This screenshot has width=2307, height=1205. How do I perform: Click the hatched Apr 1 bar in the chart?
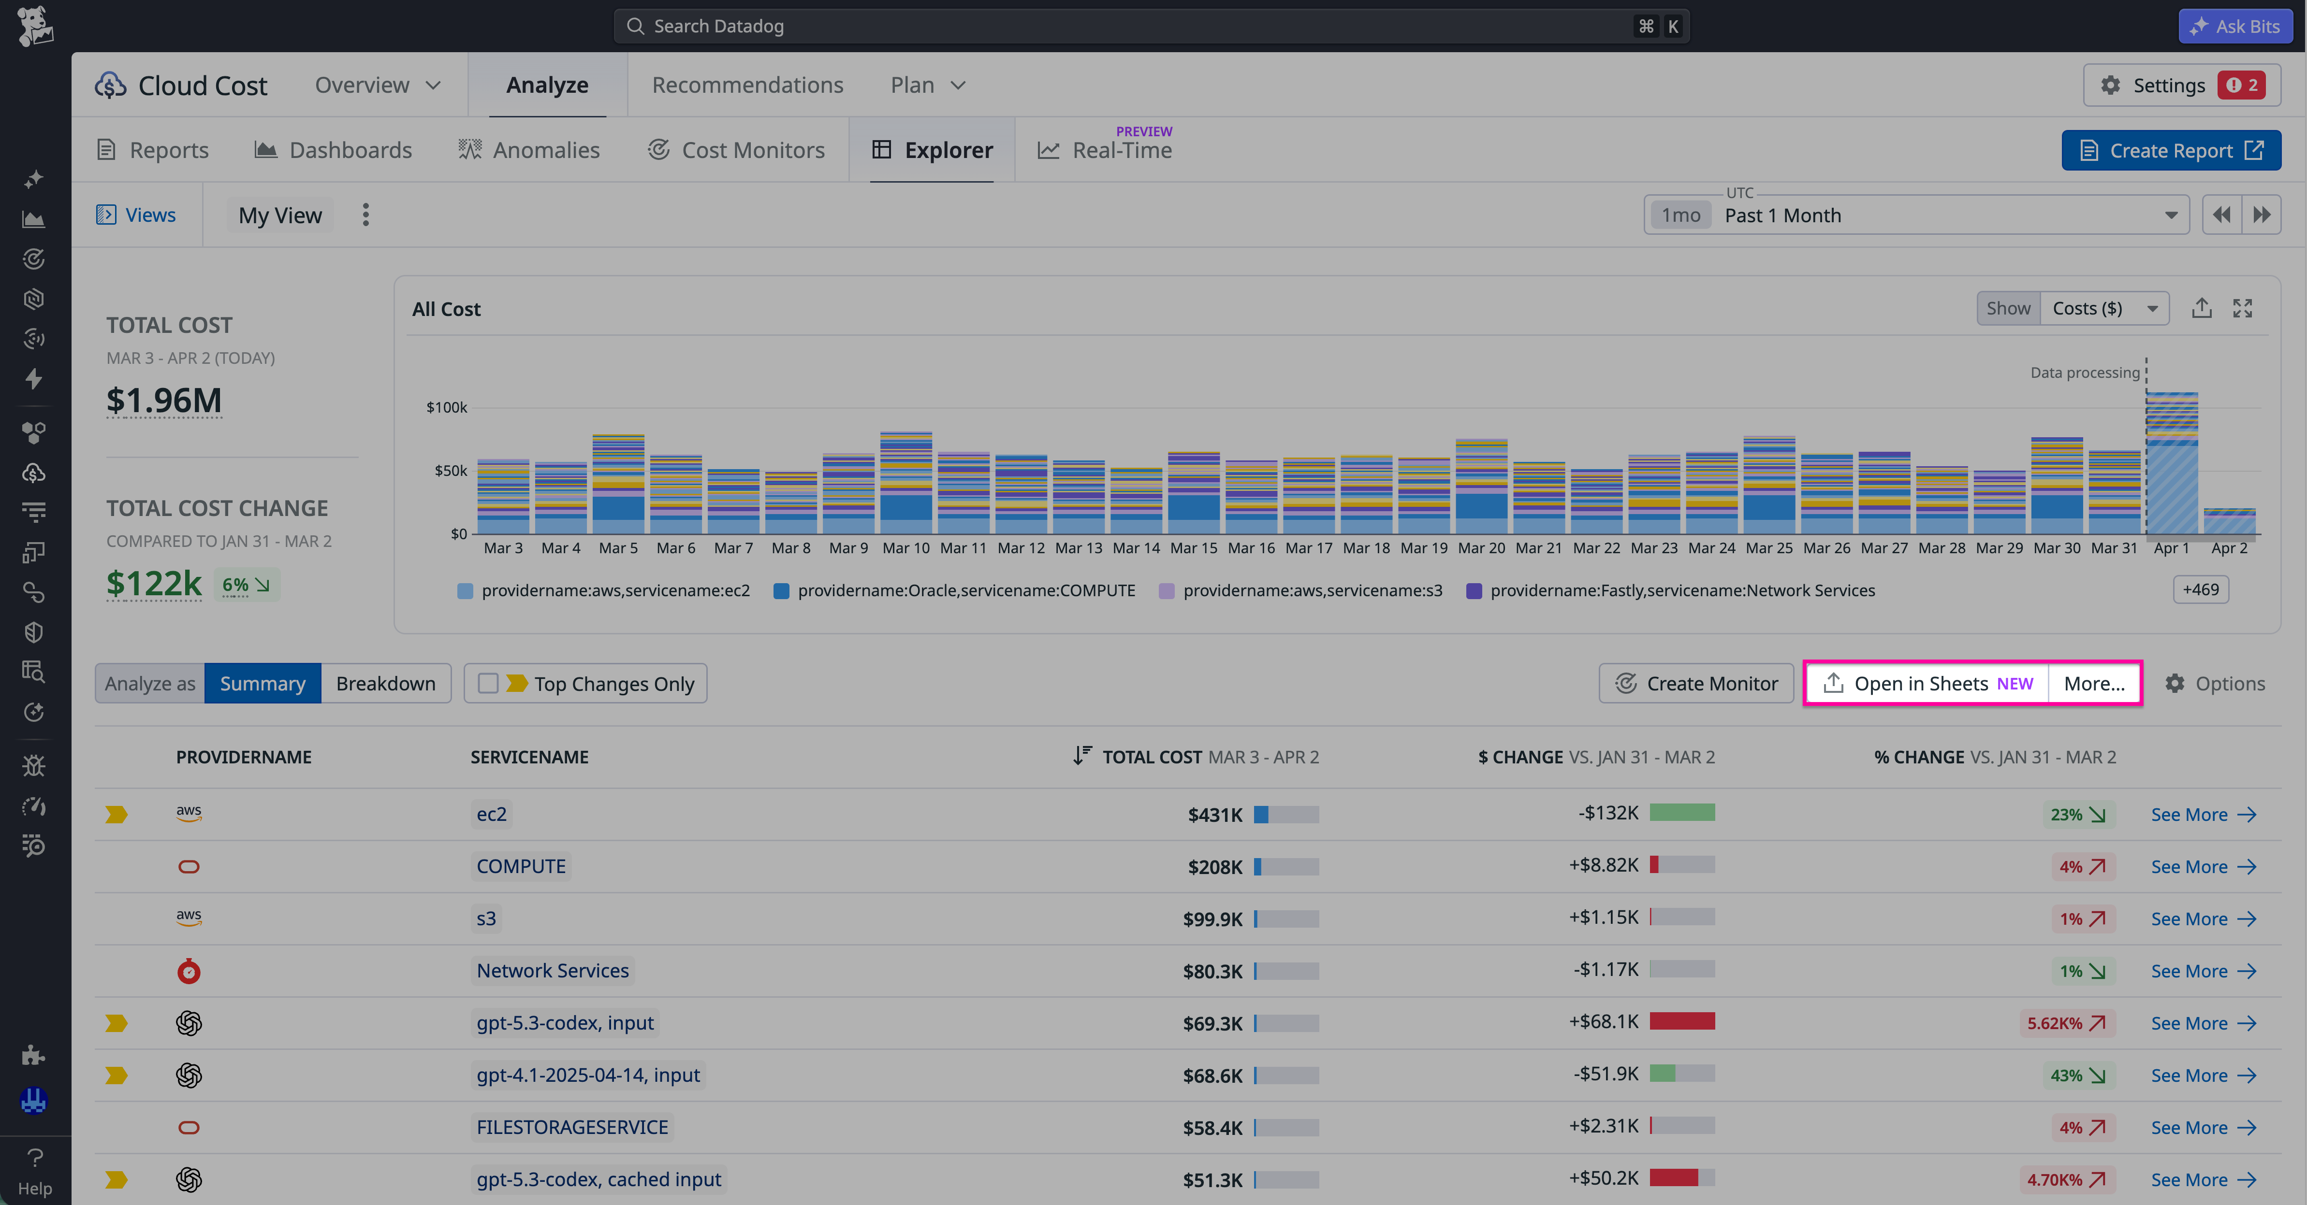[x=2172, y=463]
